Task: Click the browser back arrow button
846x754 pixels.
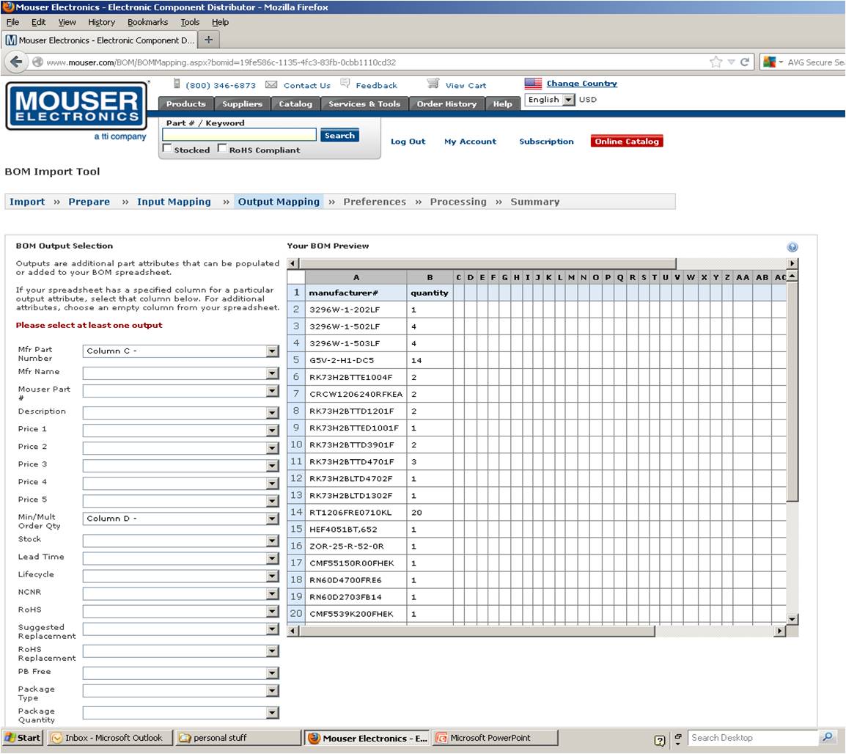Action: pyautogui.click(x=16, y=62)
